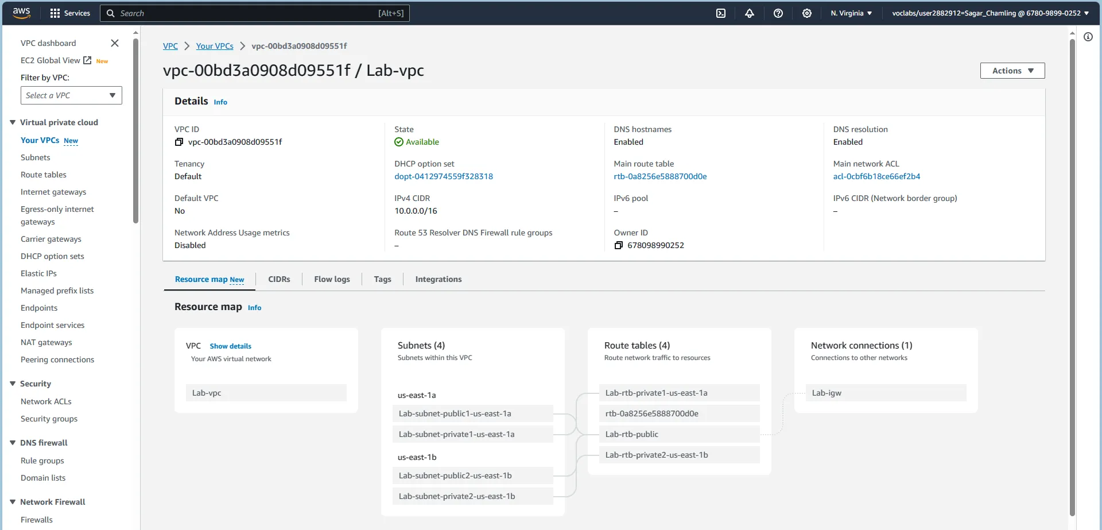Click in the top Search field
Screen dimensions: 1102x530
coord(255,13)
